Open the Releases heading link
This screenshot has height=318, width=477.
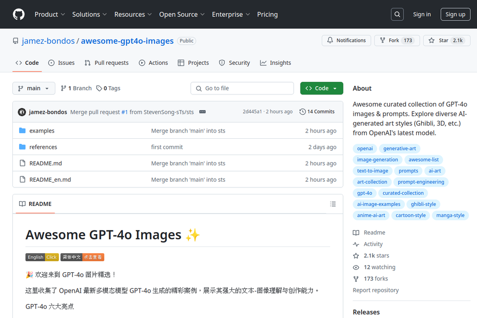tap(366, 312)
